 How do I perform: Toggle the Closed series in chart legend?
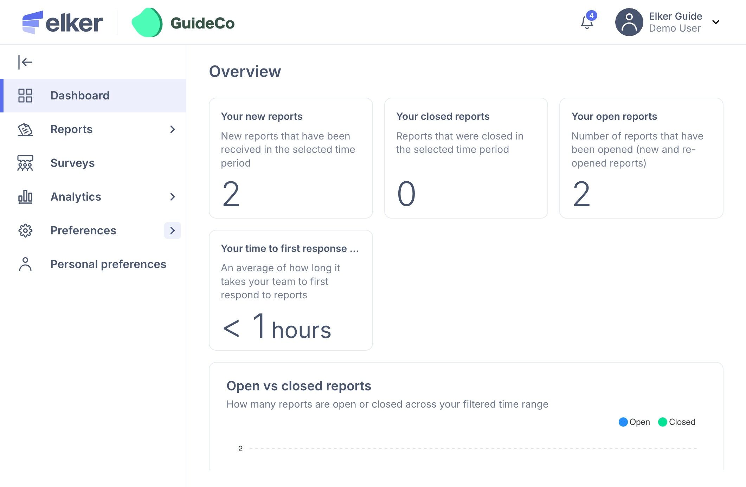(677, 422)
